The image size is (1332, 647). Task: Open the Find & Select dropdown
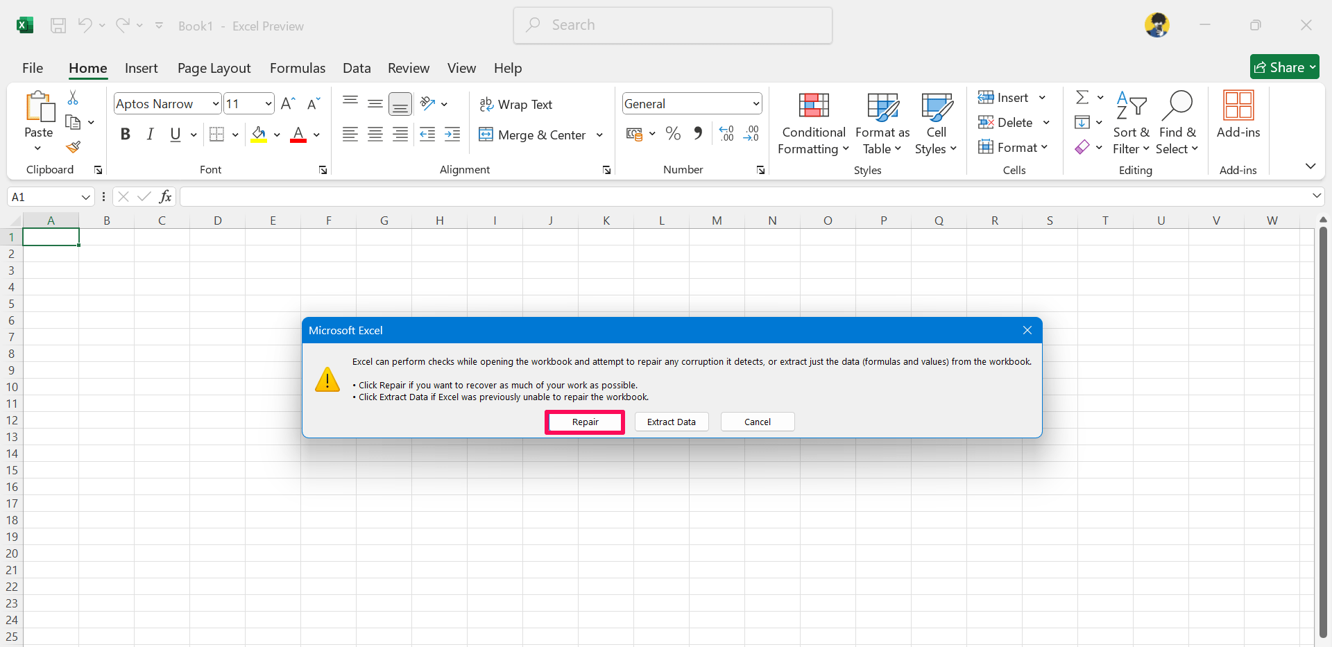pyautogui.click(x=1177, y=123)
